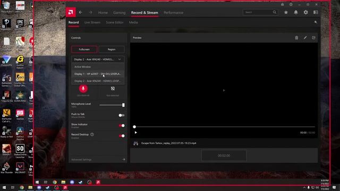Open clip externally using Preview export icon
Screen dimensions: 340x191
[x=313, y=38]
